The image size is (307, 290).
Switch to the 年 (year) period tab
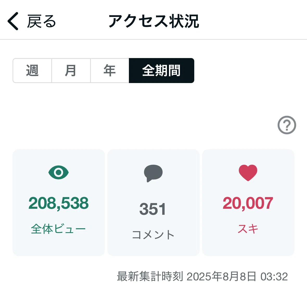point(110,71)
